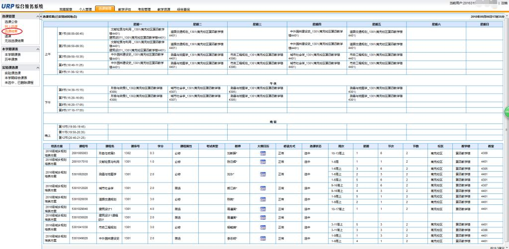The image size is (509, 249).
Task: Open 选课公告 in the sidebar
Action: coord(11,22)
